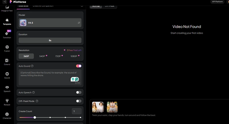Click the Off-Peak Mode help question icon
229x124 pixels.
pos(37,101)
